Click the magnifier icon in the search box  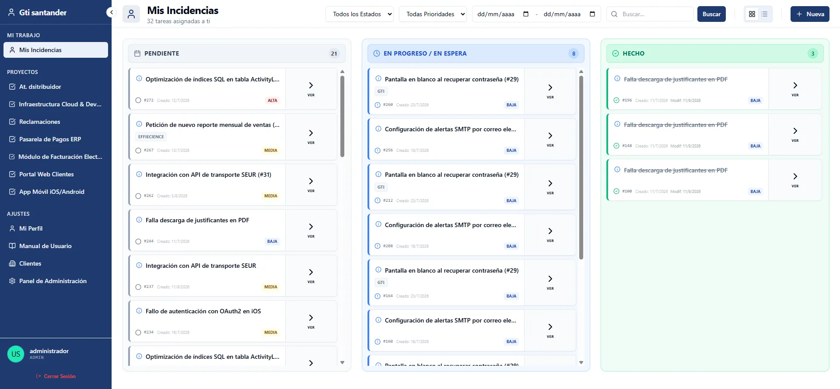click(614, 14)
